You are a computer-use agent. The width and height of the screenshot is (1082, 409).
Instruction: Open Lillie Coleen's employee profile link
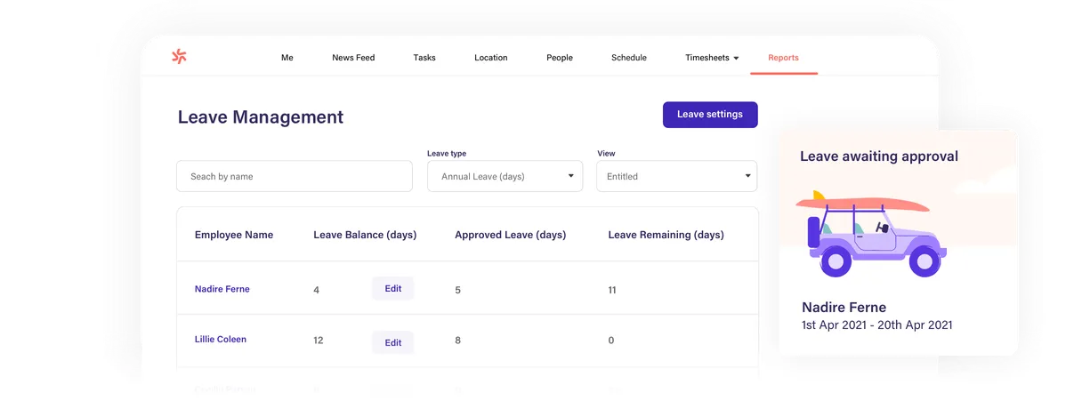click(x=221, y=339)
